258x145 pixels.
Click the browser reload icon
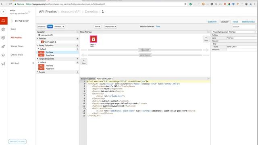click(x=10, y=4)
